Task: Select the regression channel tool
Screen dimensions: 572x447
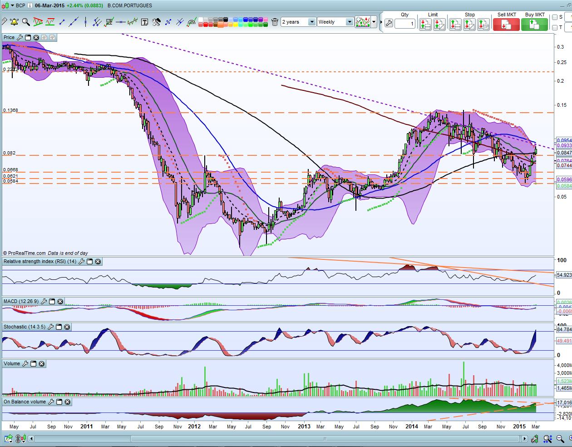Action: coord(133,22)
